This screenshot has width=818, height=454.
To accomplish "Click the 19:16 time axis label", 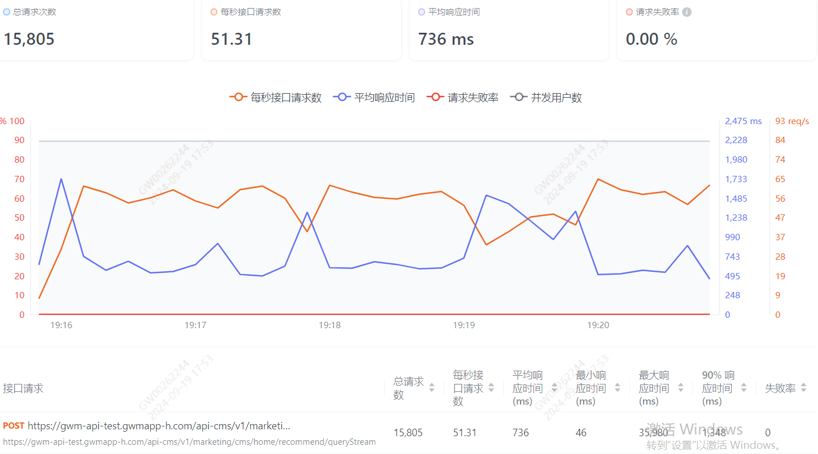I will (x=61, y=325).
